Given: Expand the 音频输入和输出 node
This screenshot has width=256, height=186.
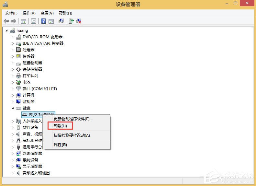Looking at the screenshot, I should coord(13,173).
